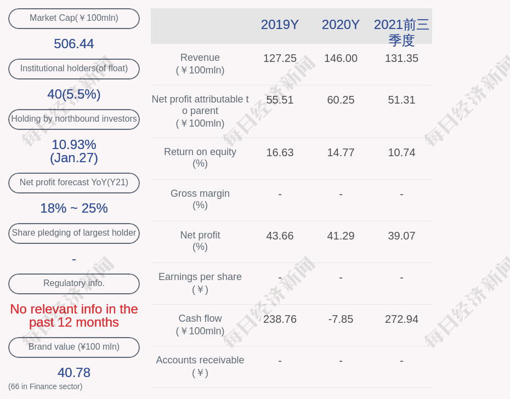The image size is (510, 399).
Task: Click the red No relevant info text
Action: tap(74, 316)
